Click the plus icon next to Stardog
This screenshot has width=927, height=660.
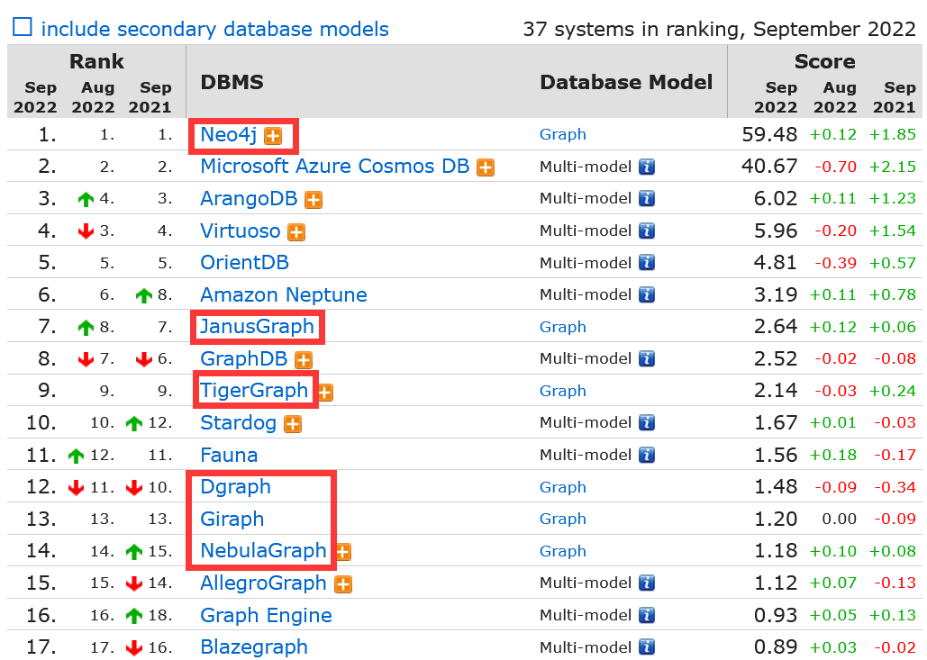(293, 423)
